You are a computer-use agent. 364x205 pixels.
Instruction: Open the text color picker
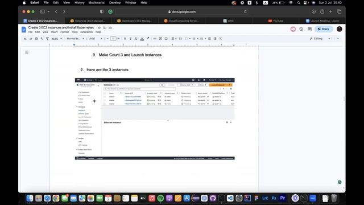tap(142, 39)
